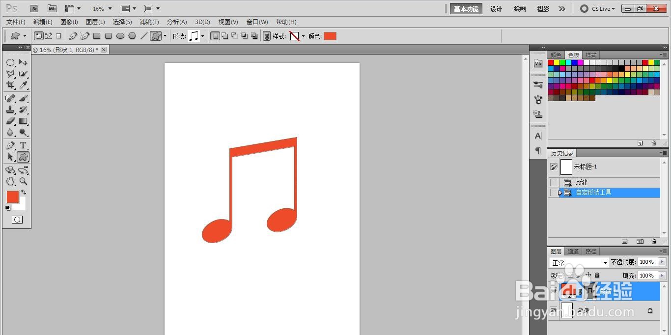Choose Line shape in options bar
Screen dimensions: 671x335
pyautogui.click(x=144, y=36)
